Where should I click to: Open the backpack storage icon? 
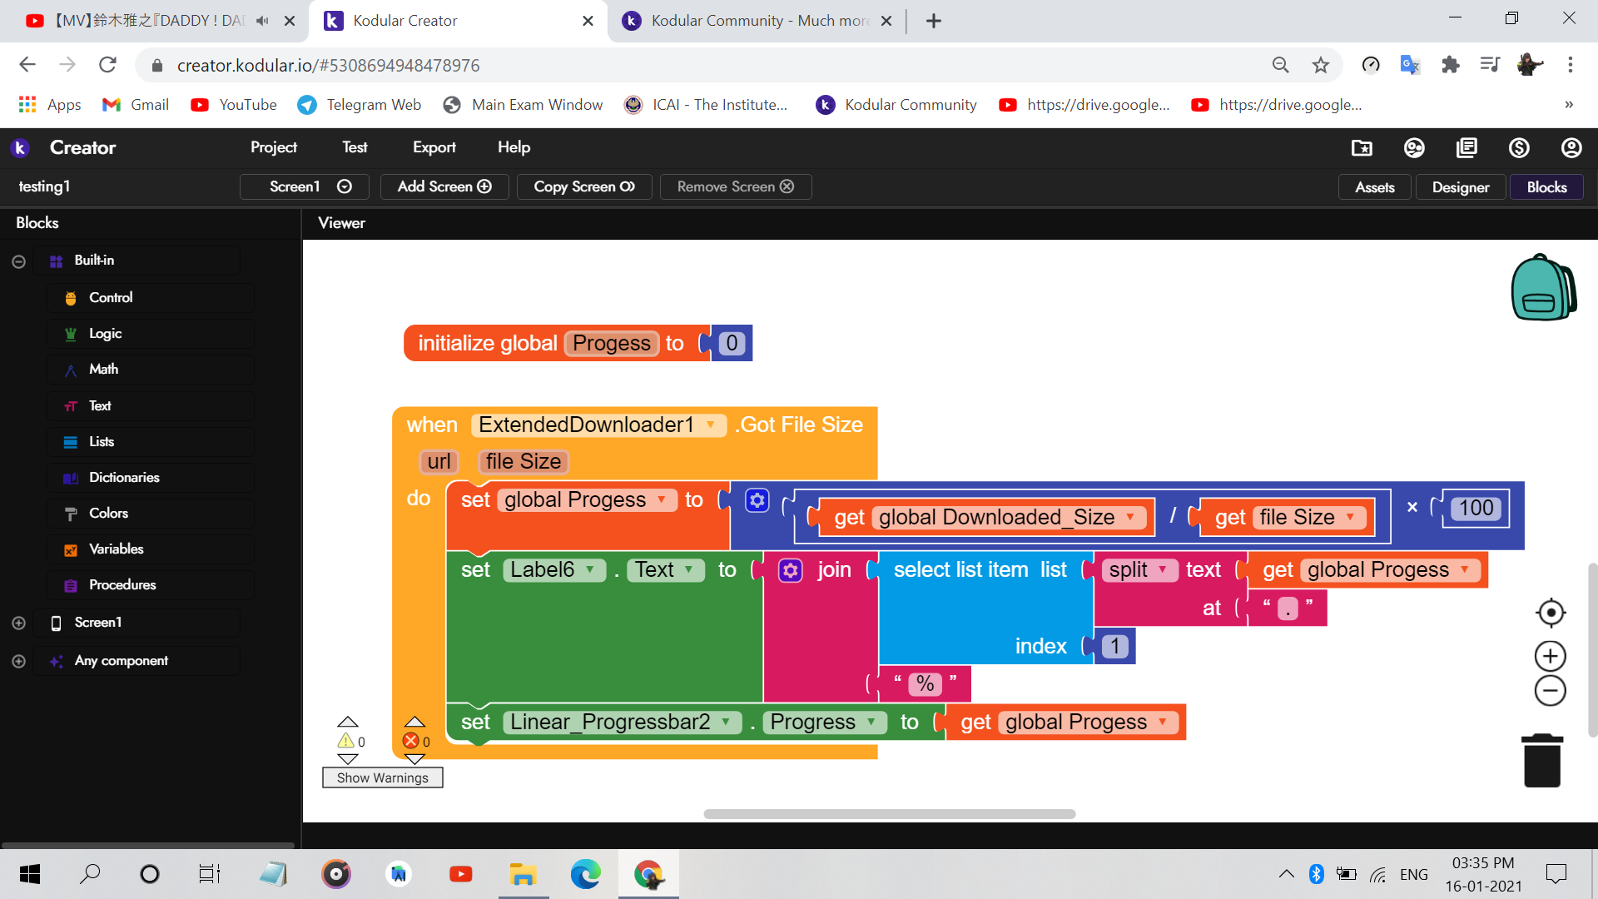pyautogui.click(x=1543, y=288)
